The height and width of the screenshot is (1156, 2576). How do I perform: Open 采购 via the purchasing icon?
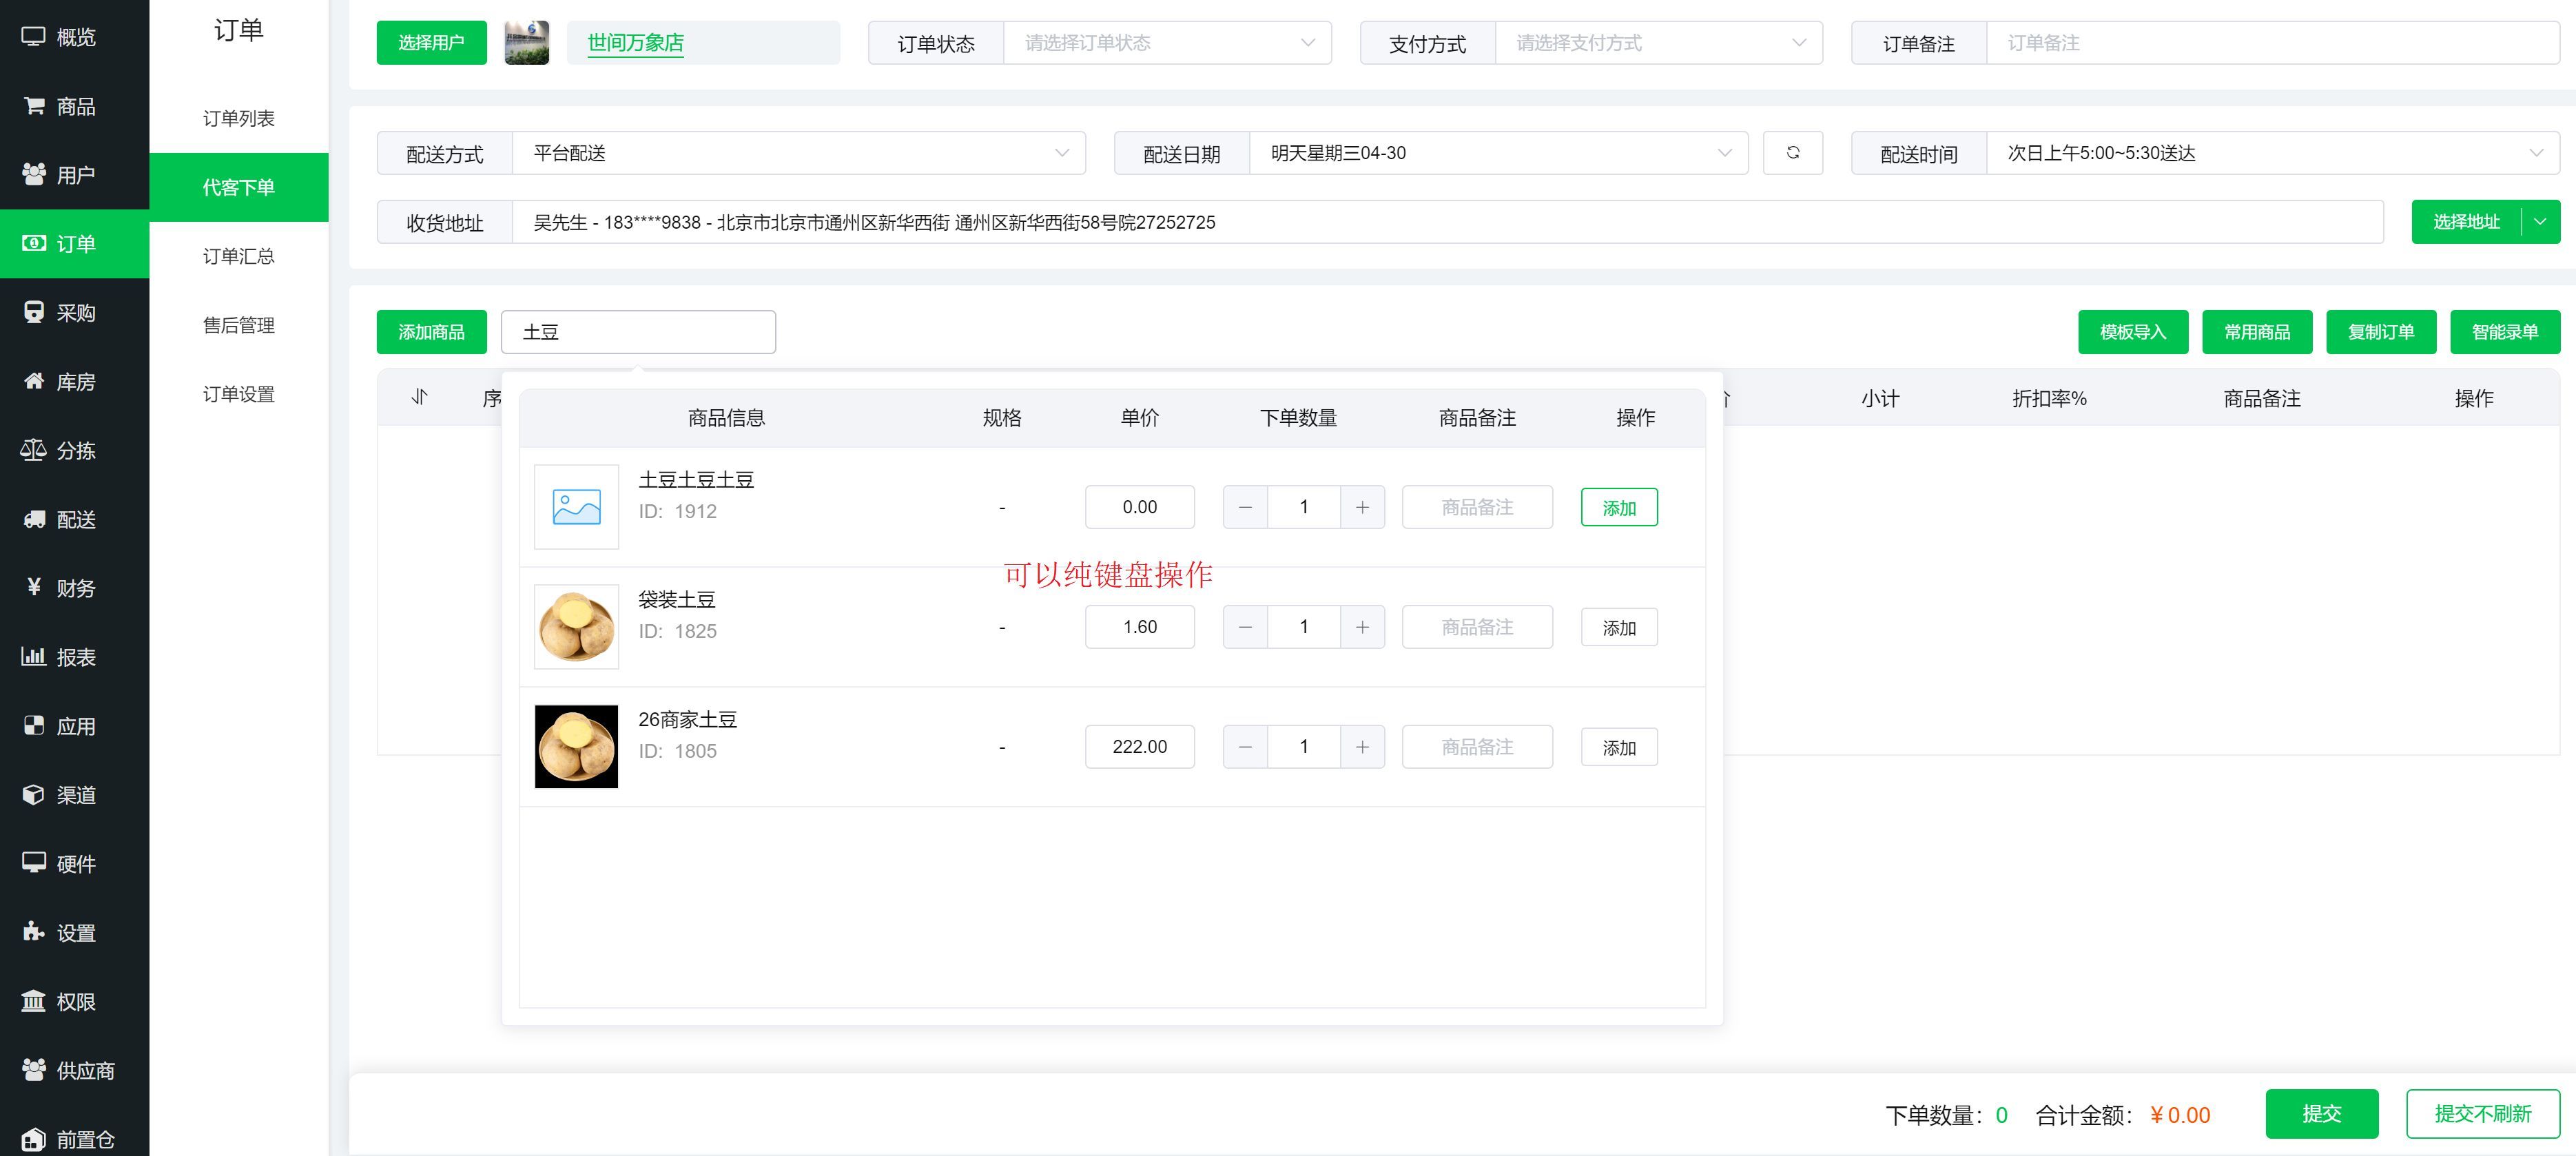(x=34, y=312)
